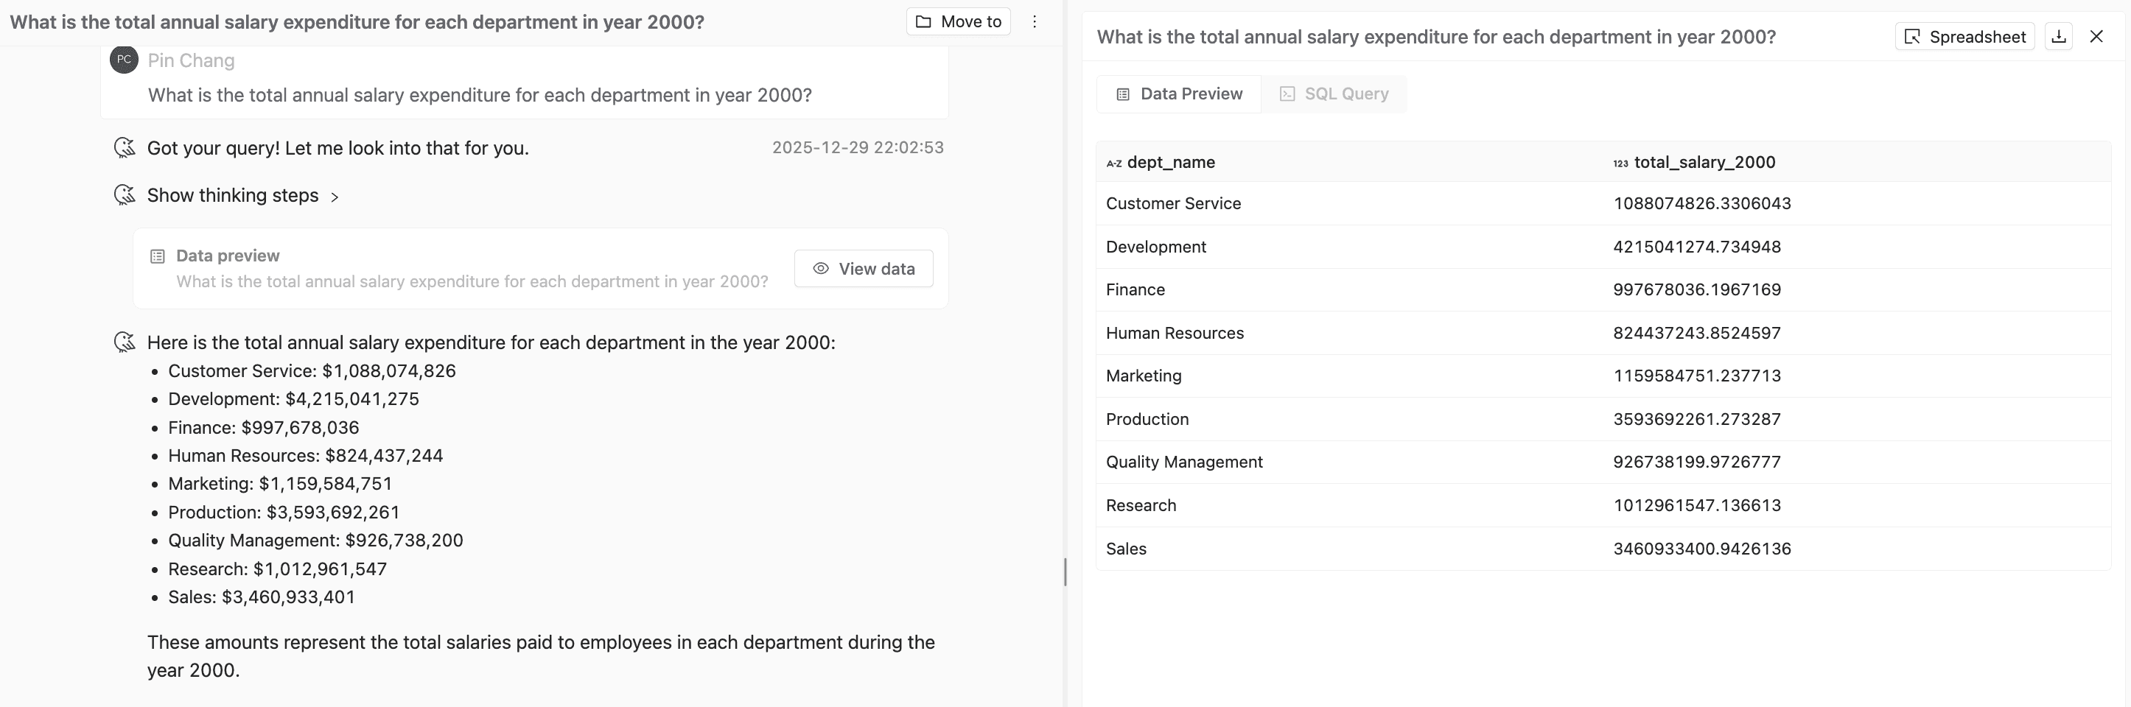The image size is (2131, 707).
Task: Click the panel divider resize handle
Action: 1065,571
